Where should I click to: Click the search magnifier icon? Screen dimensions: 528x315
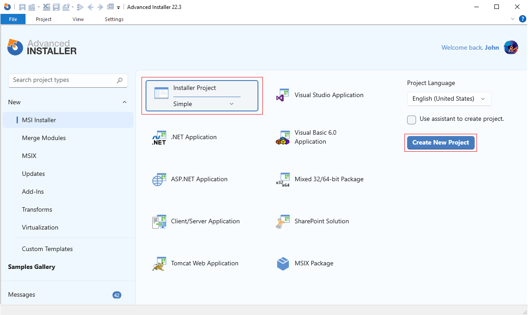pos(120,80)
